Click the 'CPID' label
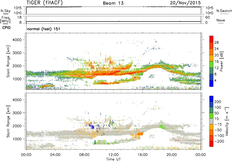This screenshot has height=161, width=232. click(6, 28)
